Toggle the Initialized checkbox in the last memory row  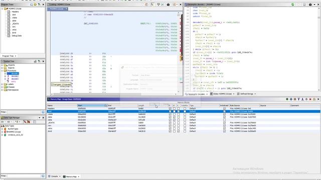(x=224, y=131)
